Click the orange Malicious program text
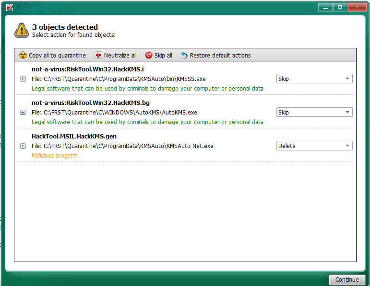 (x=55, y=156)
